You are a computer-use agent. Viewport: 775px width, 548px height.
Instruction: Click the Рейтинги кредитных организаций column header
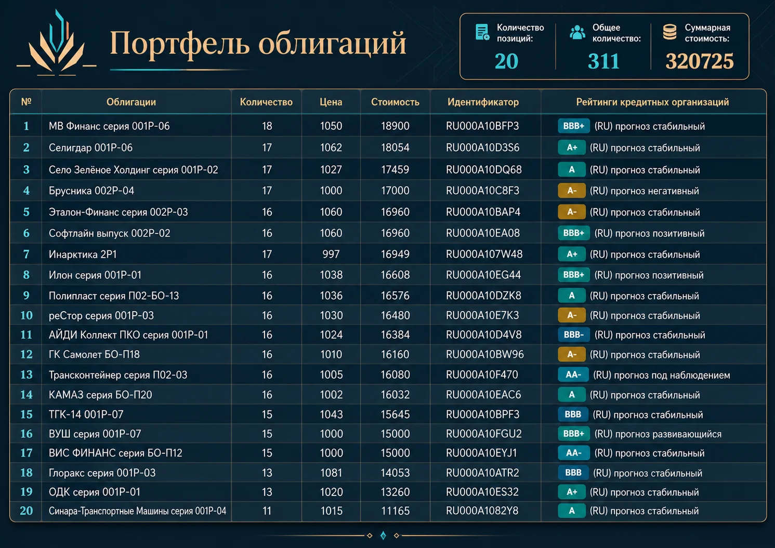[x=652, y=102]
